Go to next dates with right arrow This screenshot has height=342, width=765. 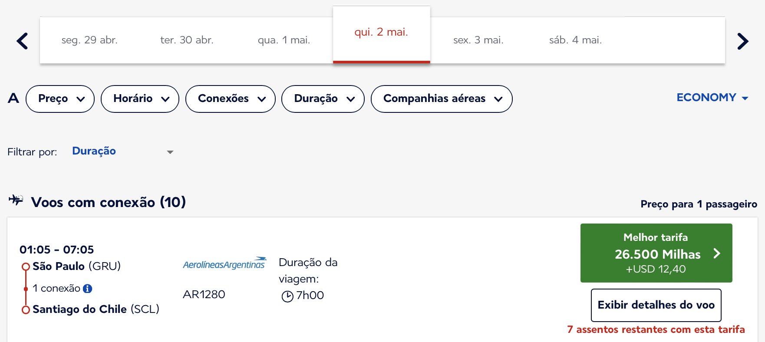pos(743,41)
